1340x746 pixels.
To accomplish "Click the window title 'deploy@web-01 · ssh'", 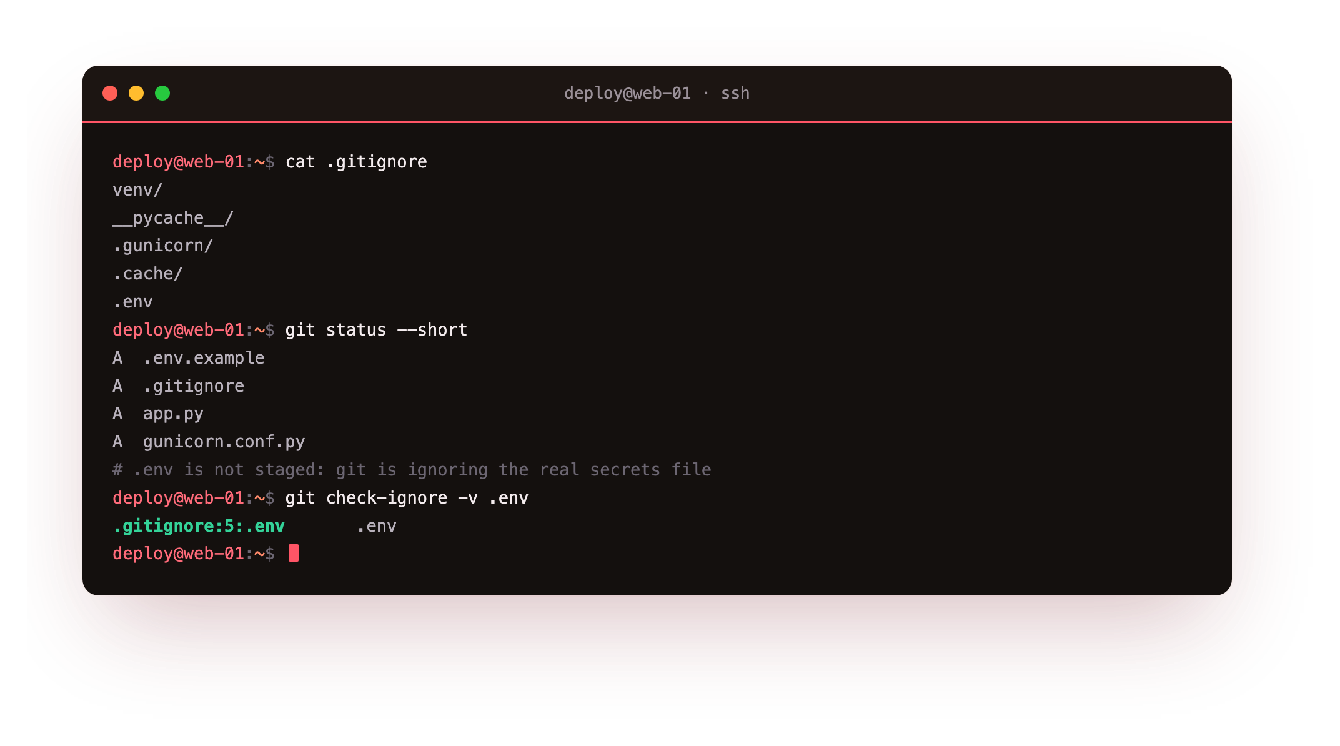I will point(657,93).
